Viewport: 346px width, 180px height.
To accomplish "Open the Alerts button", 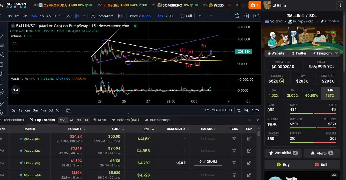I will [x=322, y=153].
